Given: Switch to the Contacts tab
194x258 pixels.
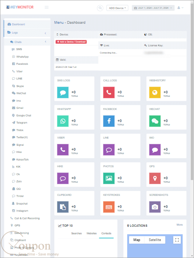Looking at the screenshot, I should click(x=106, y=233).
